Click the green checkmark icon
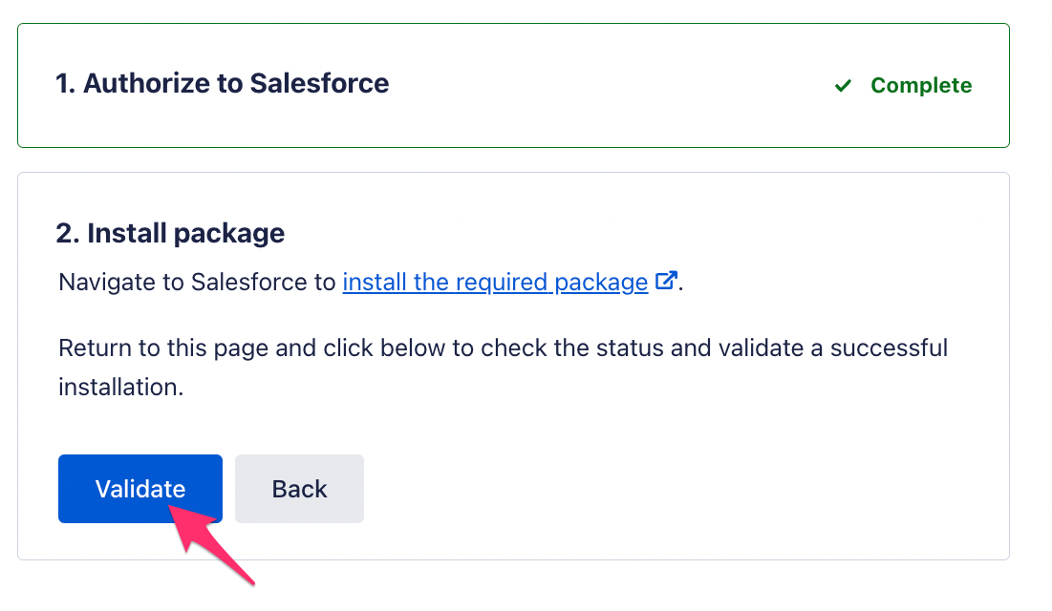1052x611 pixels. (843, 86)
